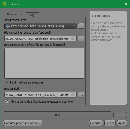The image size is (130, 129).
Task: Click the raster icon in layer combo
Action: [x=8, y=26]
